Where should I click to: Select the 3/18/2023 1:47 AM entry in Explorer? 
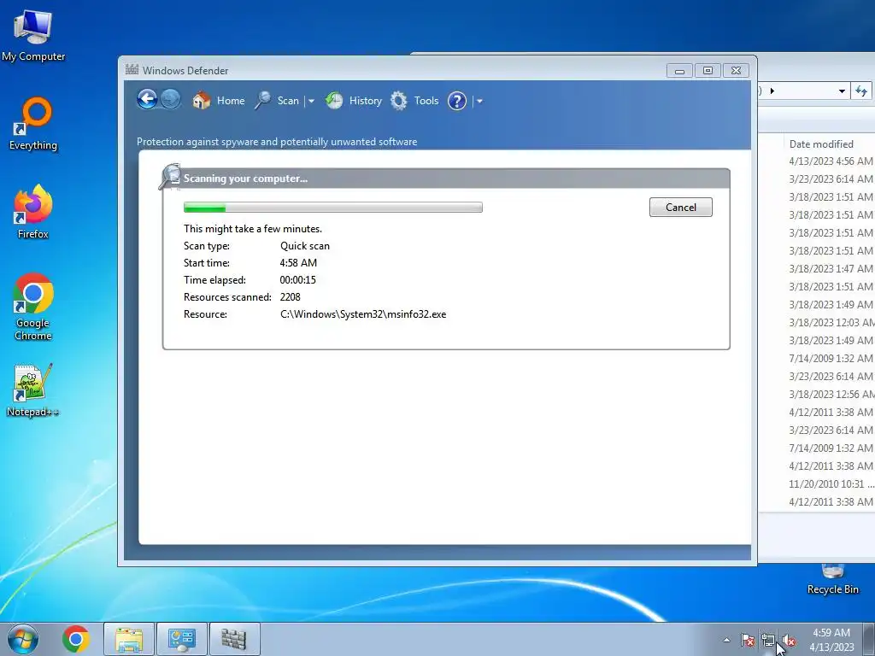tap(831, 269)
